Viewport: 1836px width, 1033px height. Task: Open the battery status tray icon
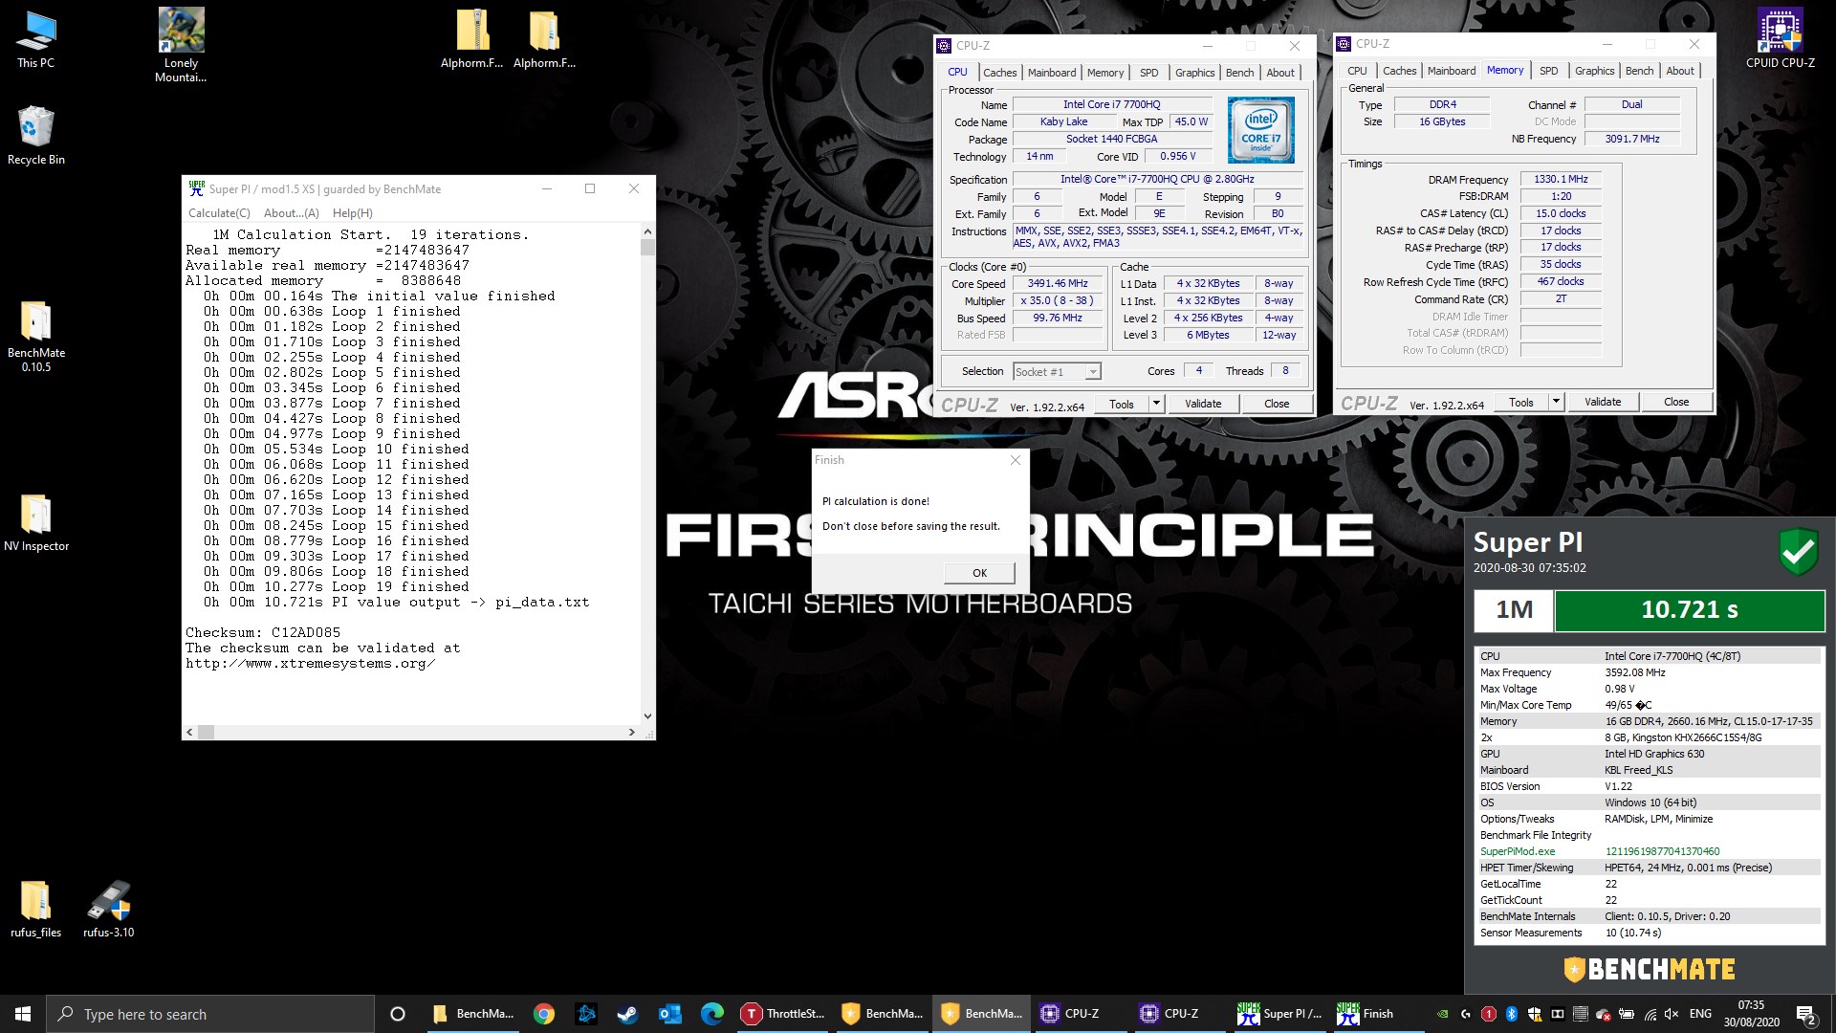tap(1627, 1014)
